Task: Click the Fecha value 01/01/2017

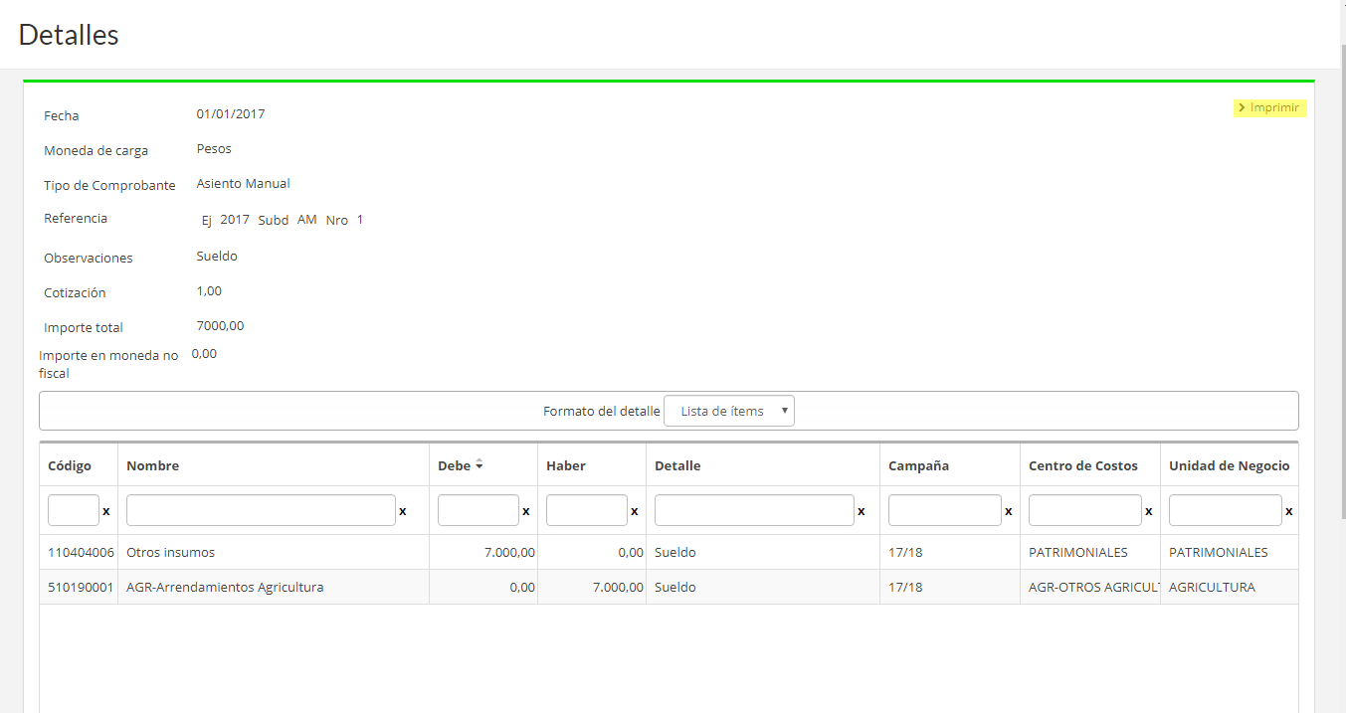Action: [x=231, y=113]
